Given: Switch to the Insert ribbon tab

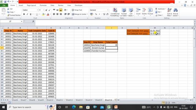Looking at the screenshot, I should tap(21, 5).
